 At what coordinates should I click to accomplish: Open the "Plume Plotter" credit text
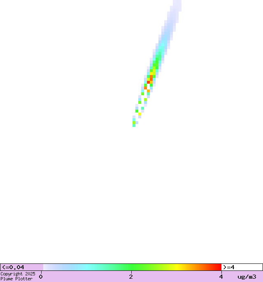(x=16, y=279)
